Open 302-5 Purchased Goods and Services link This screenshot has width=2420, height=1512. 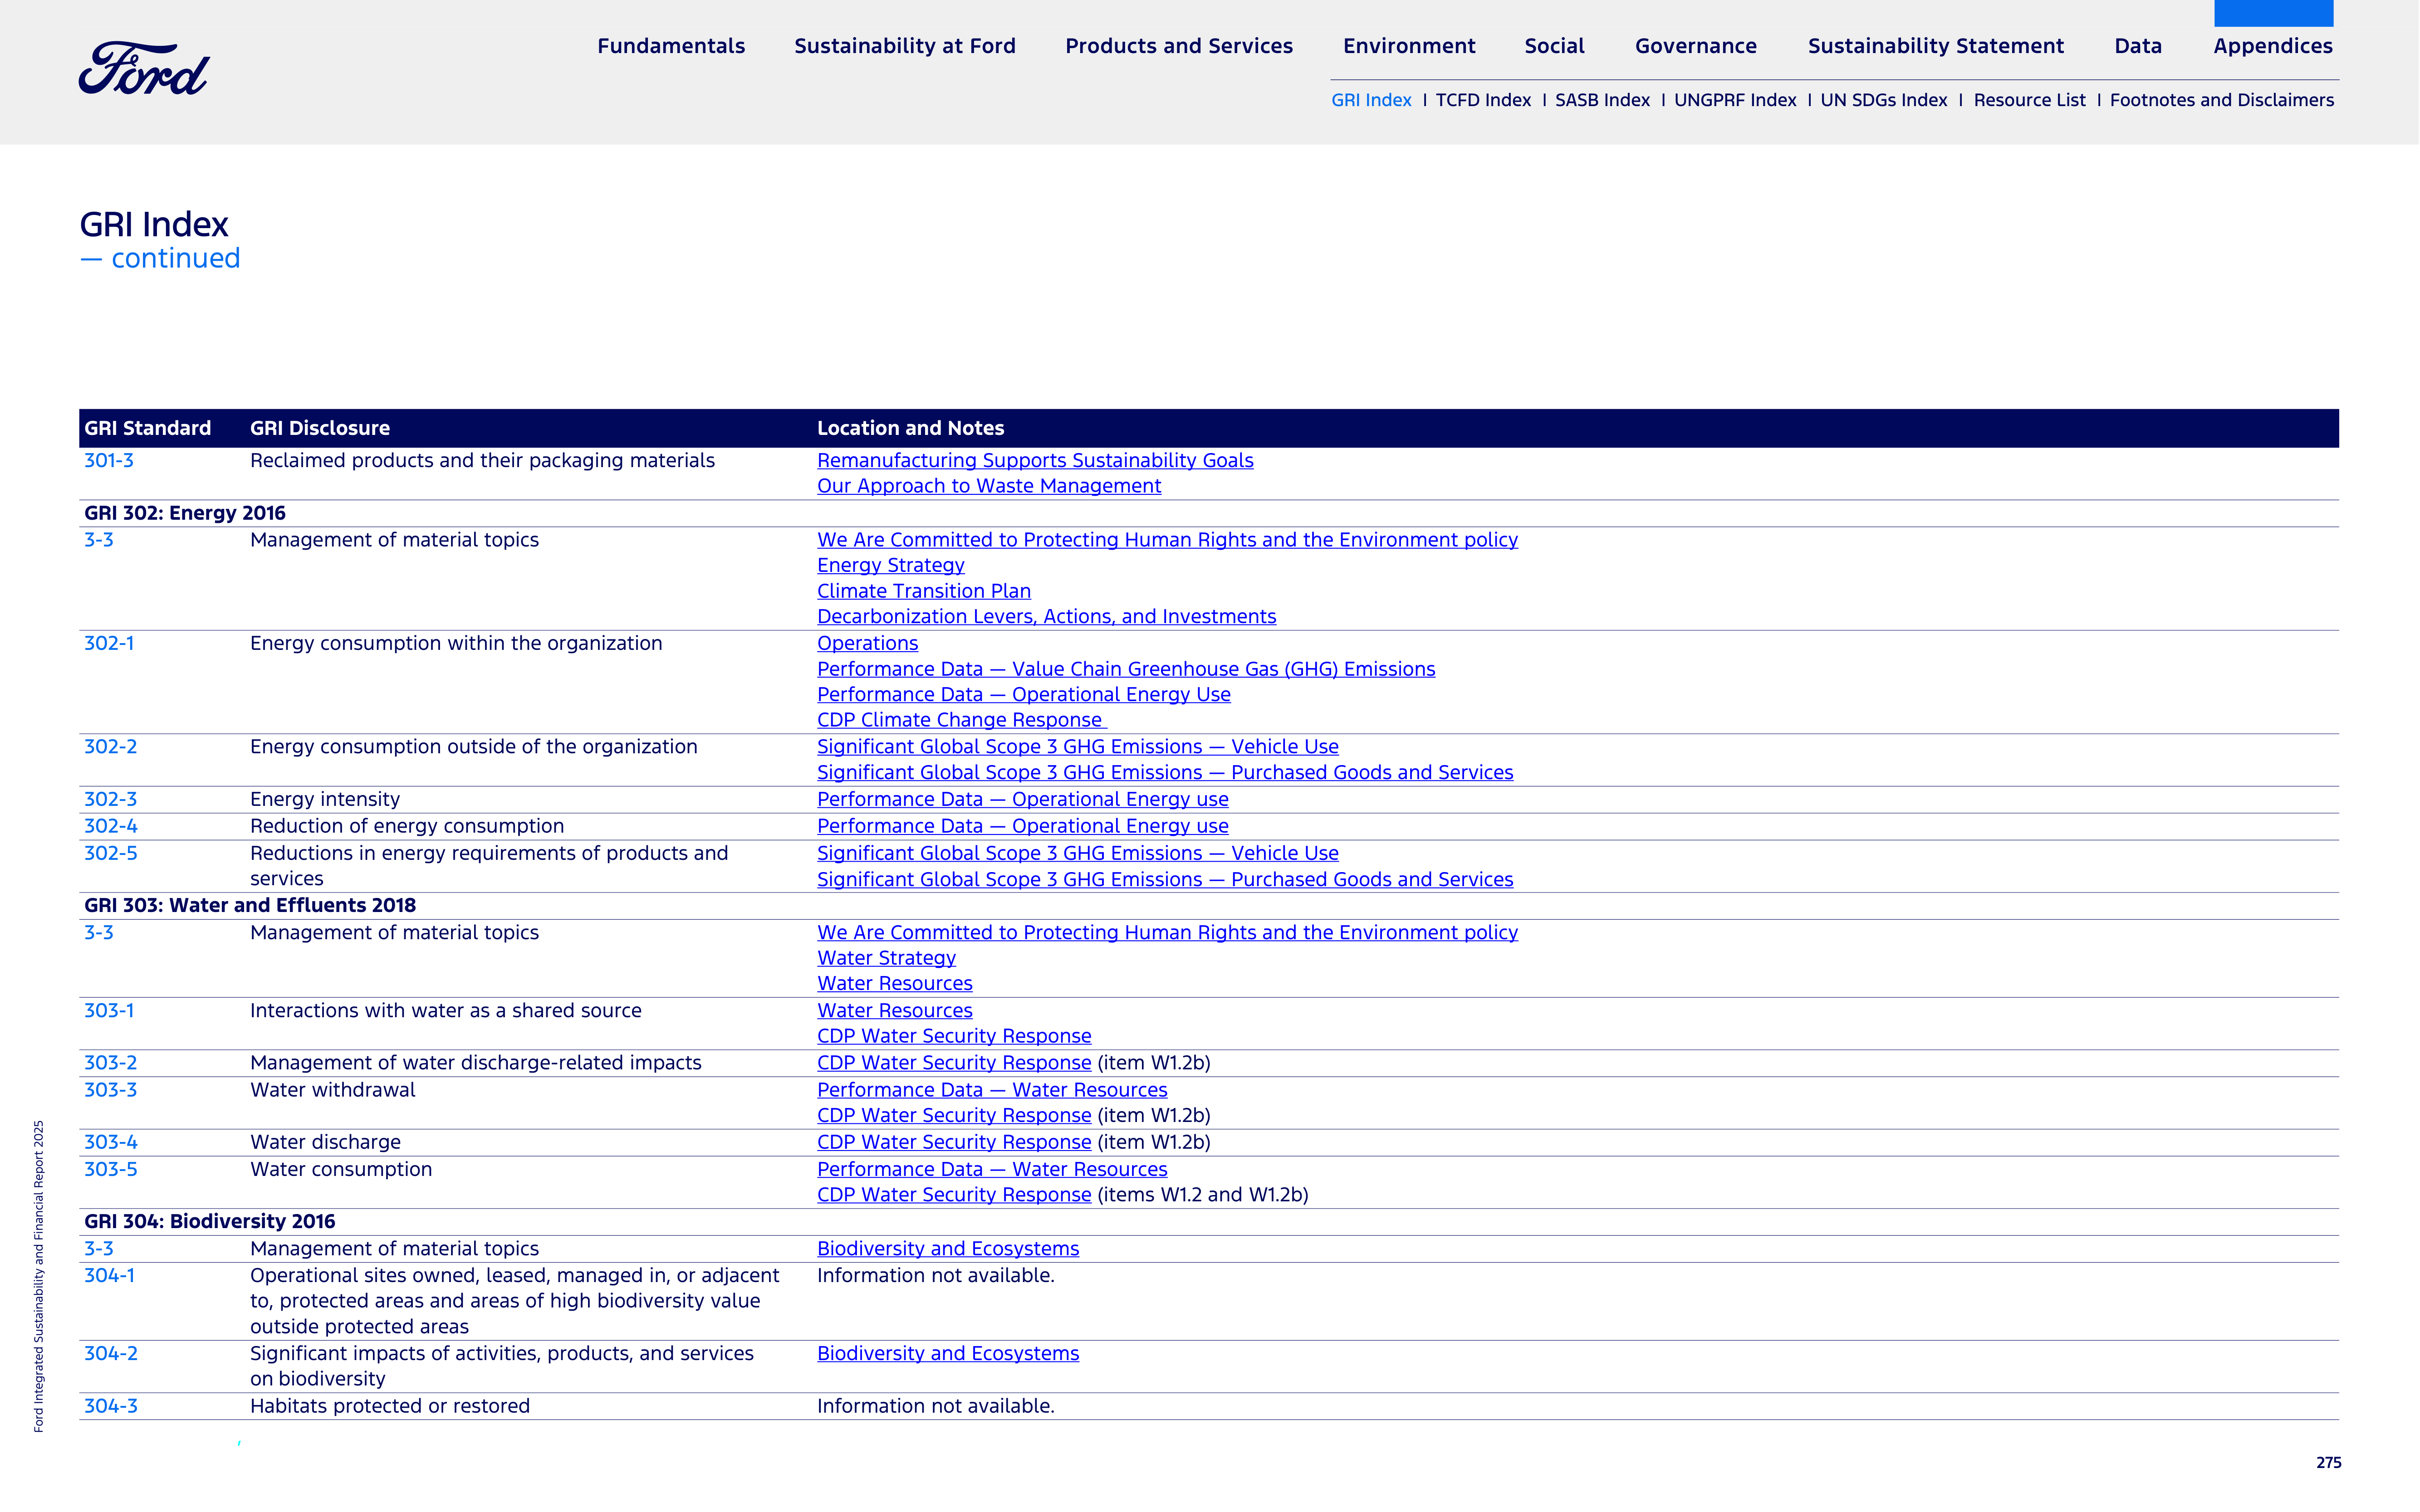[x=1165, y=879]
